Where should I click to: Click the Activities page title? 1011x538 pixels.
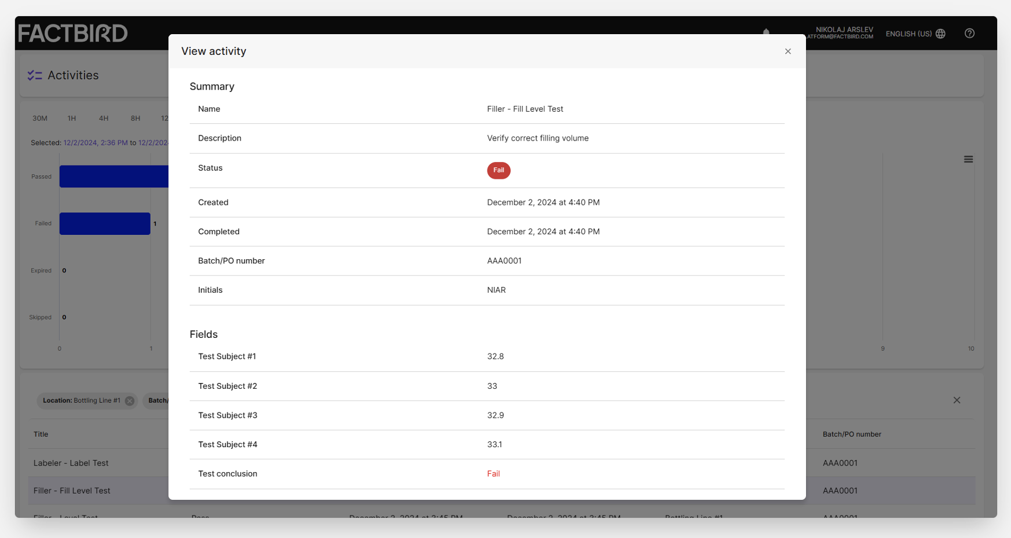[x=73, y=75]
